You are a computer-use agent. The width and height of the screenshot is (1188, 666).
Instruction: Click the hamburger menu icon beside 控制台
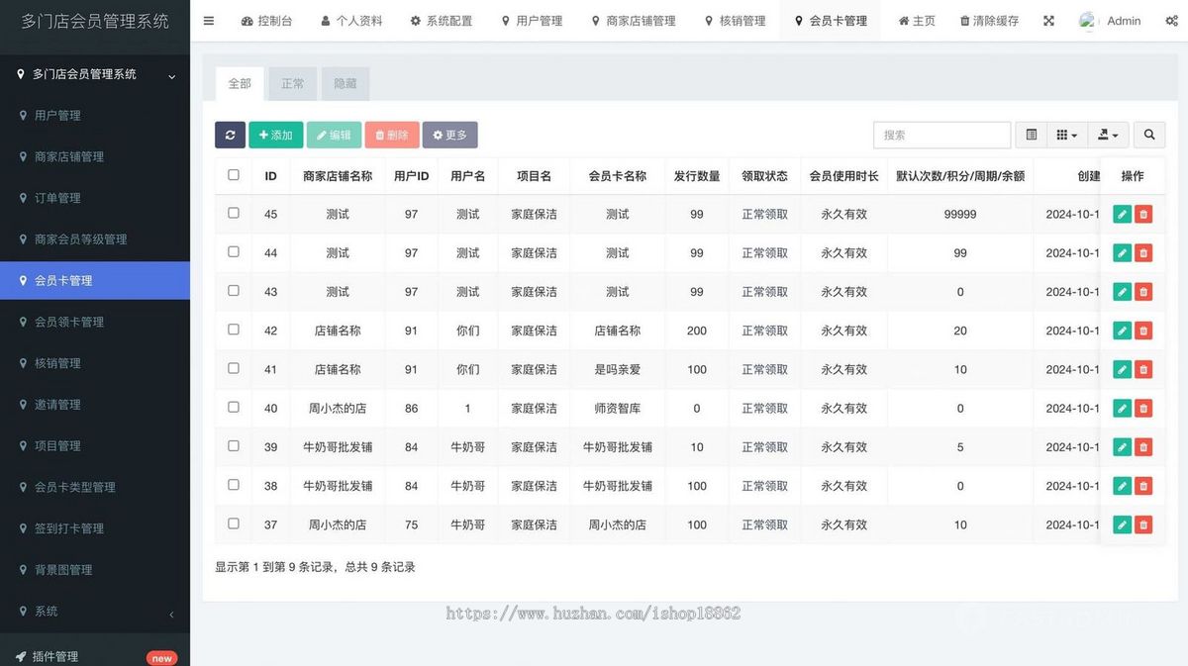point(209,20)
